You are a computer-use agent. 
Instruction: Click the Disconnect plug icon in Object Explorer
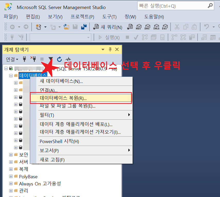pos(33,59)
